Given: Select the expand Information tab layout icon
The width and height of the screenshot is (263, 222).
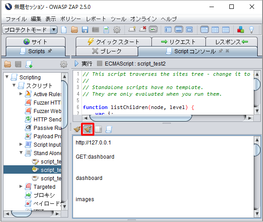Looking at the screenshot, I should [x=178, y=30].
